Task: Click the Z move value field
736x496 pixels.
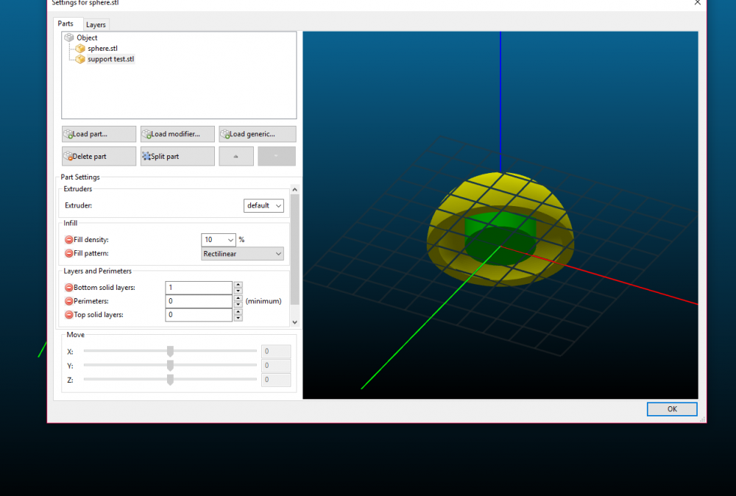Action: click(x=276, y=380)
